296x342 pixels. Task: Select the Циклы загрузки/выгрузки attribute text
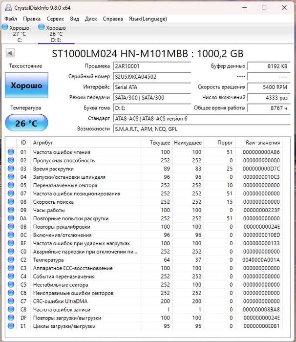point(64,326)
